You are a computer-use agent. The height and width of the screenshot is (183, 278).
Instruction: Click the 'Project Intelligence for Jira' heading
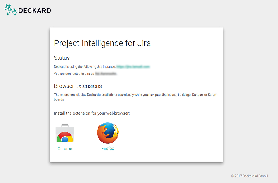click(102, 43)
